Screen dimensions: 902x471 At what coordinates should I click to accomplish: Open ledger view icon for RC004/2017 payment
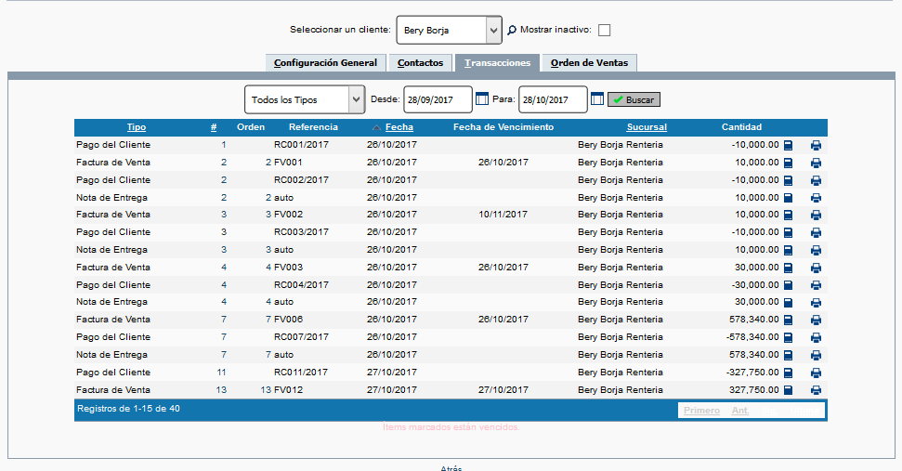788,285
